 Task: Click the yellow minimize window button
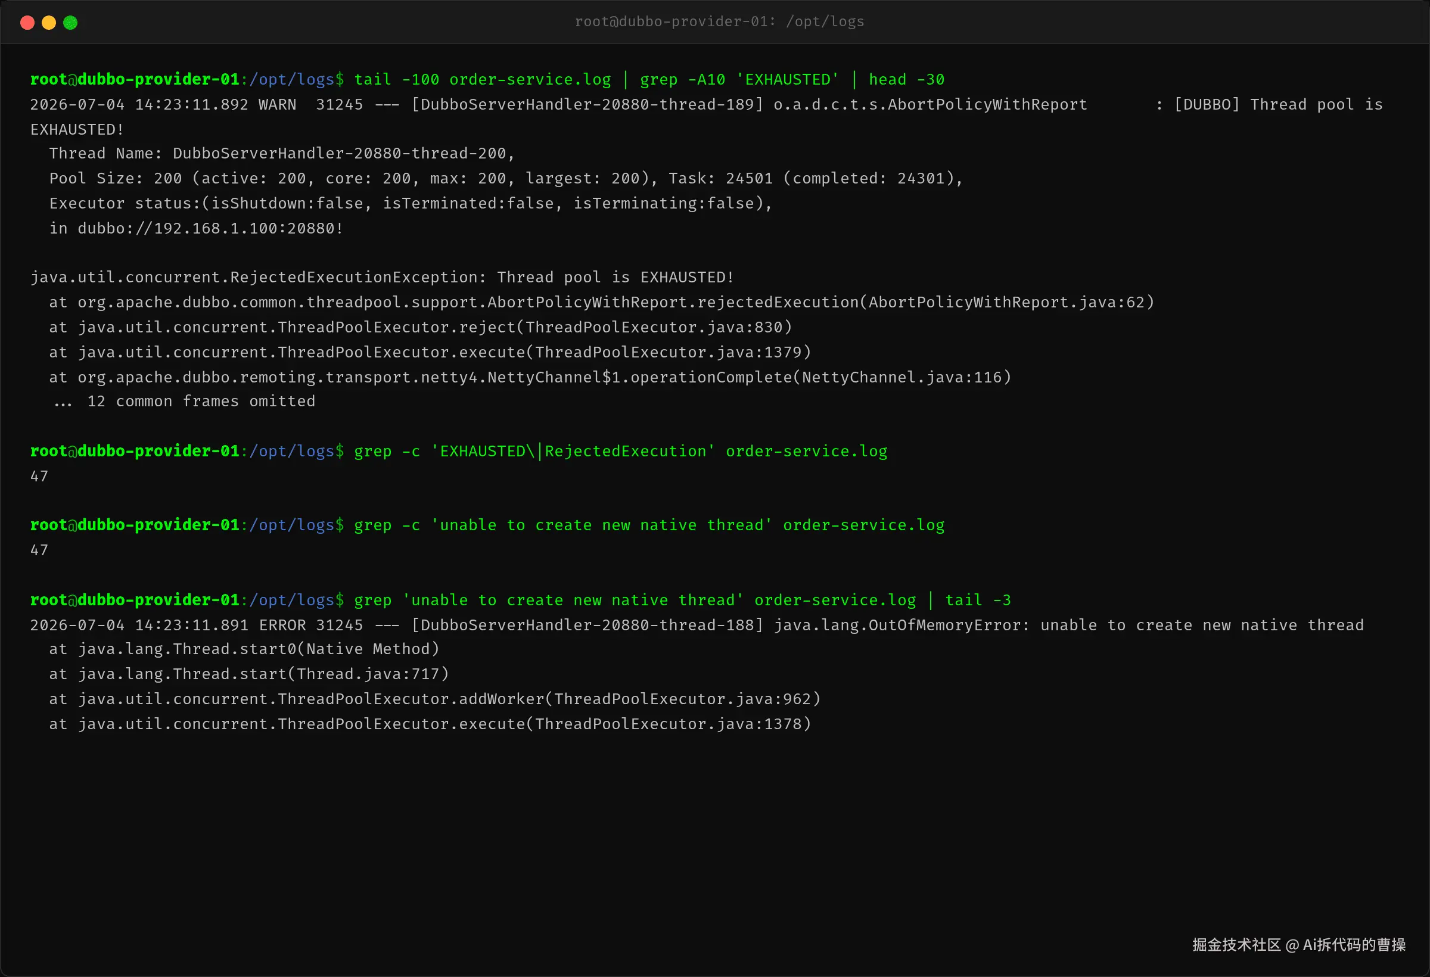[49, 23]
